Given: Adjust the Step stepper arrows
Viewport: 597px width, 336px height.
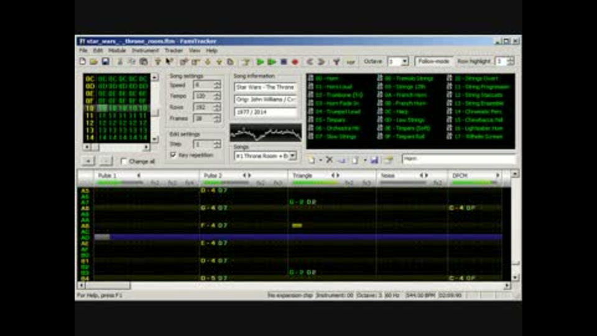Looking at the screenshot, I should click(217, 144).
